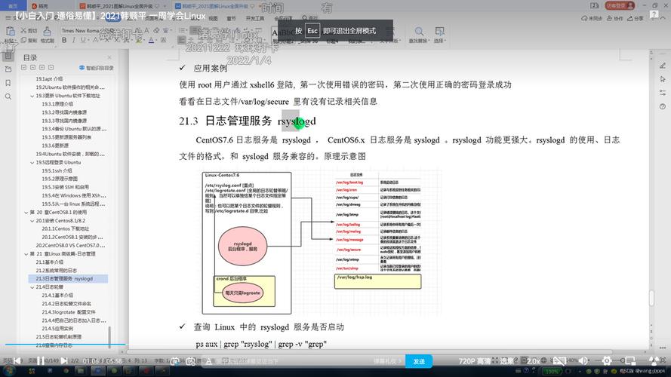671x377 pixels.
Task: Click the 复制 copy icon
Action: (x=29, y=40)
